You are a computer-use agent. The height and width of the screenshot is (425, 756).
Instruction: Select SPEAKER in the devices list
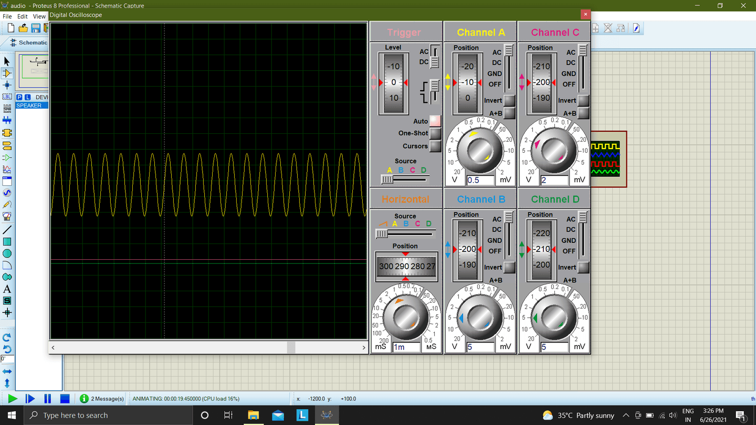(31, 105)
